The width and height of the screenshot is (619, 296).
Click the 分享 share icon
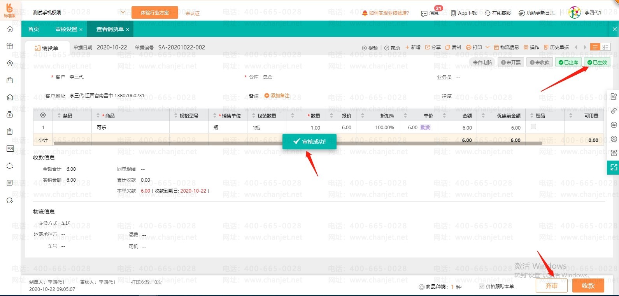(433, 47)
